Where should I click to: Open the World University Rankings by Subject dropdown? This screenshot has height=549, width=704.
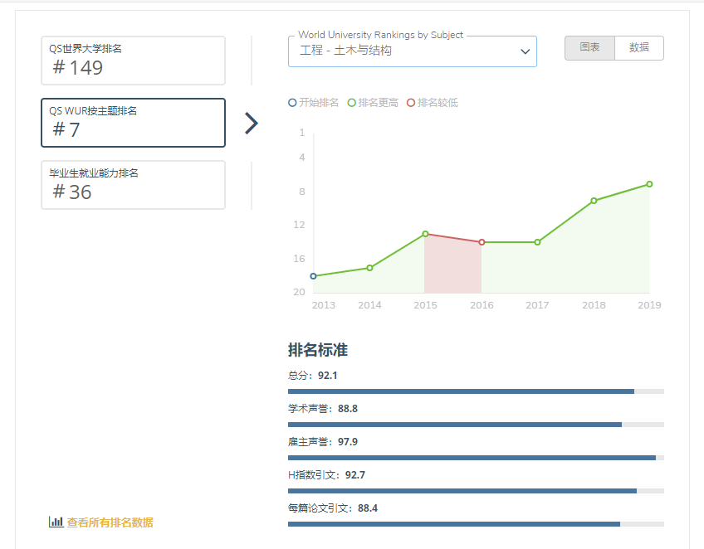pyautogui.click(x=407, y=51)
